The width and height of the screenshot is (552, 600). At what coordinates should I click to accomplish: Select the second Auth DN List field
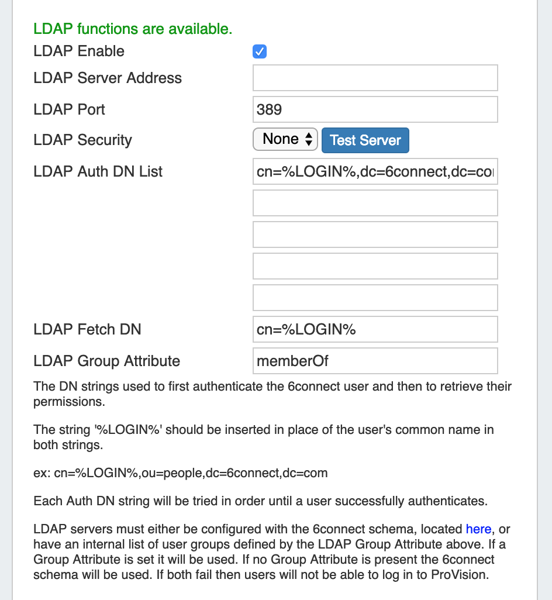tap(375, 203)
